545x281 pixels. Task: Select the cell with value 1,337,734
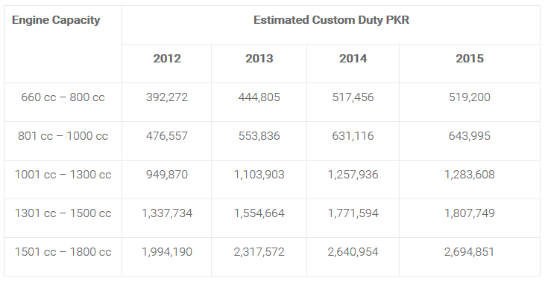click(167, 213)
